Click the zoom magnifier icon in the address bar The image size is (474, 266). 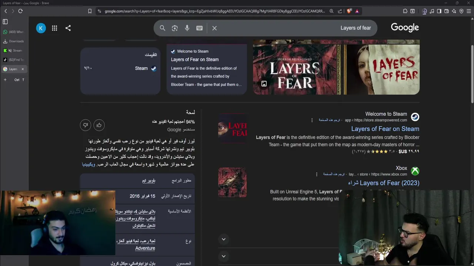331,11
